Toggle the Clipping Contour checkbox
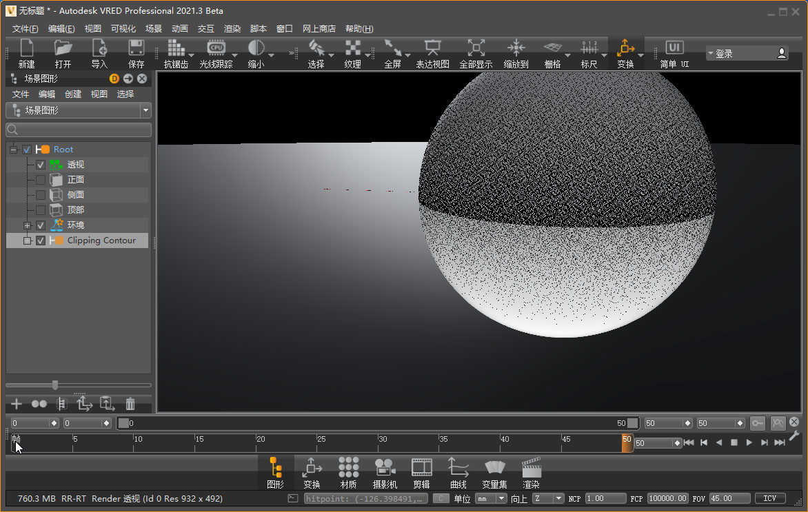808x512 pixels. click(x=41, y=240)
